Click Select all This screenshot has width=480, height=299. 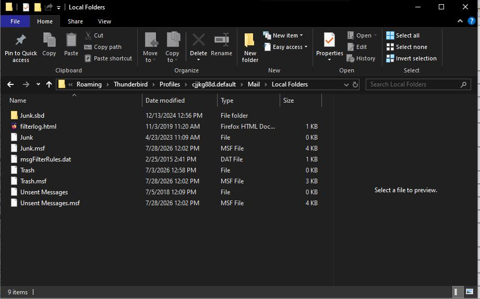point(403,35)
